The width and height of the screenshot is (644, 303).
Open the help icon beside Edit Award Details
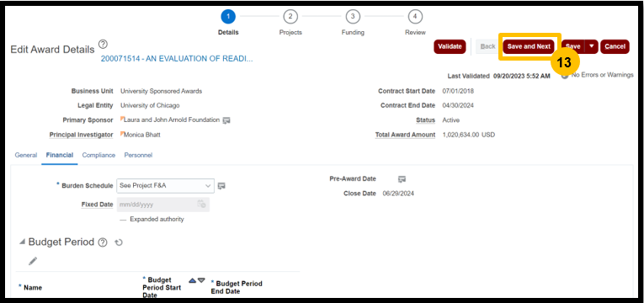pos(103,44)
